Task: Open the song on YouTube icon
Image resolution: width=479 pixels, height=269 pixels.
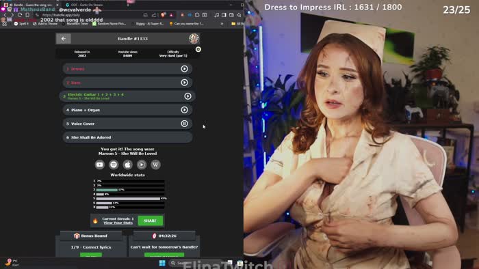Action: pyautogui.click(x=100, y=165)
